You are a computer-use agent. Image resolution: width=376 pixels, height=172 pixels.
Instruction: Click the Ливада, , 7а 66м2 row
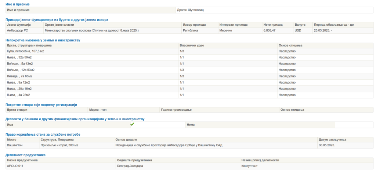189,76
